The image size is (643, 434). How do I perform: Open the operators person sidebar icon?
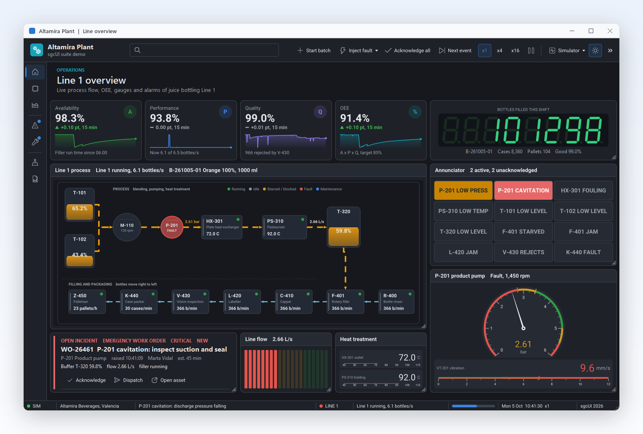pos(35,162)
